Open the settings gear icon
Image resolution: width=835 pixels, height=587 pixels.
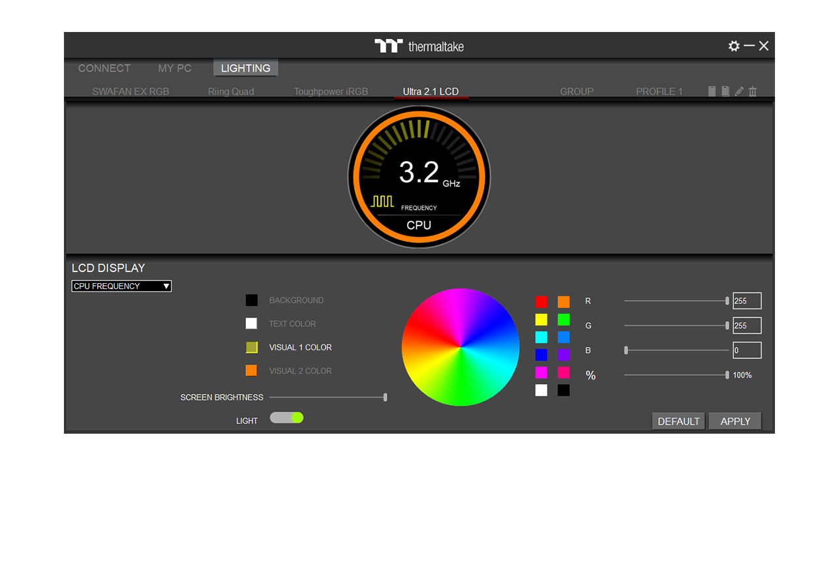[x=734, y=46]
